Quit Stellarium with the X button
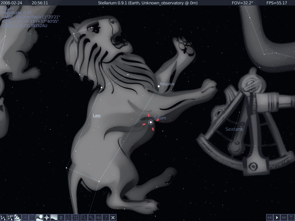Screen dimensions: 295x221 (x=113, y=218)
